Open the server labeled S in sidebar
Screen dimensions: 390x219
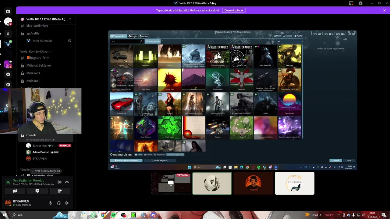point(8,33)
